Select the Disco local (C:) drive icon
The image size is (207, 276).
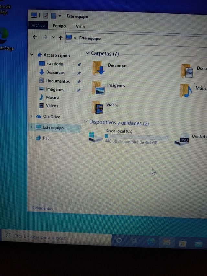(x=95, y=137)
